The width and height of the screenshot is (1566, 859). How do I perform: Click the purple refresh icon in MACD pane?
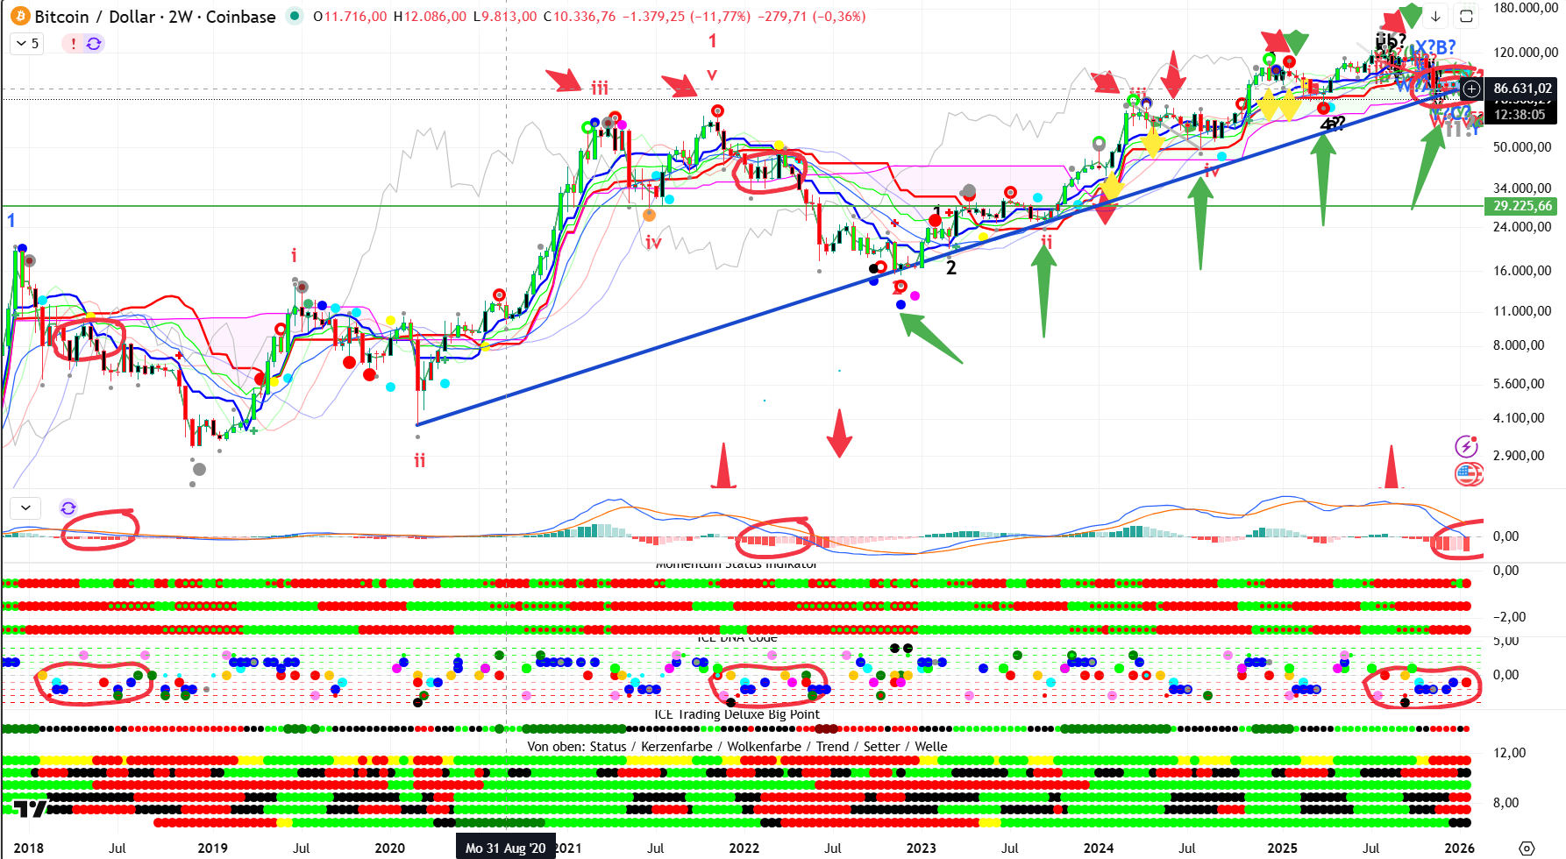tap(68, 508)
